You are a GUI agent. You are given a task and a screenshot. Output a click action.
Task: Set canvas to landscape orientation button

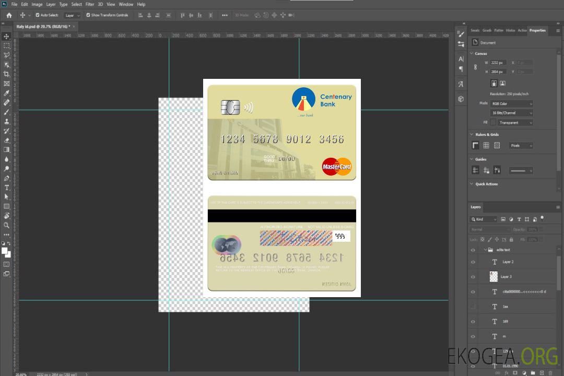tap(502, 84)
